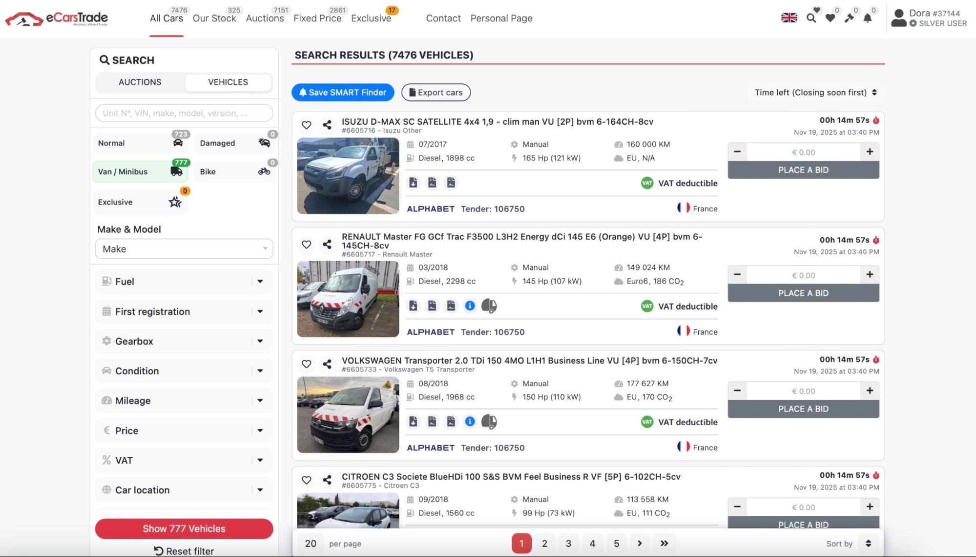Image resolution: width=976 pixels, height=557 pixels.
Task: Open the Make dropdown
Action: 184,249
